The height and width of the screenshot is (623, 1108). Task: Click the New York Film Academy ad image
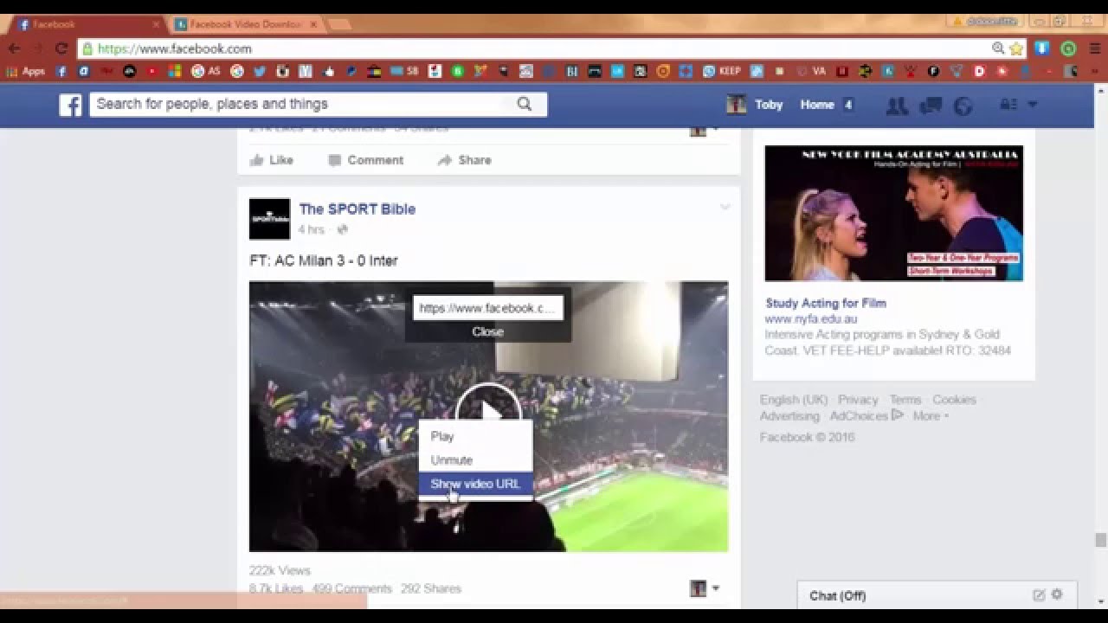pyautogui.click(x=893, y=213)
